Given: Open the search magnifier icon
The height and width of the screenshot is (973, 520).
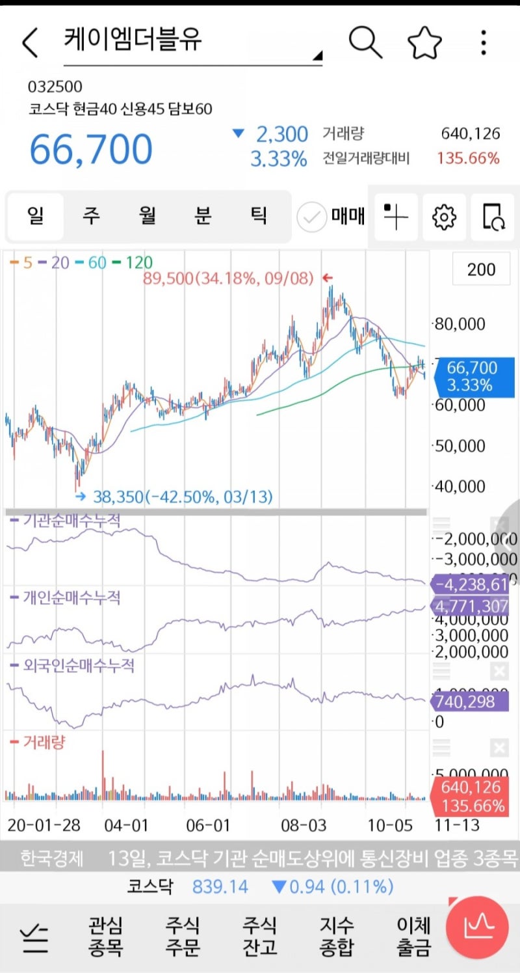Looking at the screenshot, I should (365, 42).
